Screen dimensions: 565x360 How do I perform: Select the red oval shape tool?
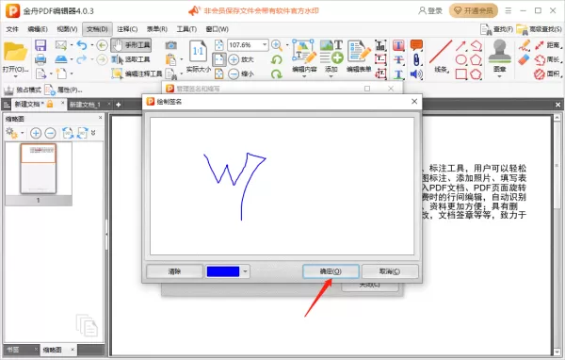(460, 59)
